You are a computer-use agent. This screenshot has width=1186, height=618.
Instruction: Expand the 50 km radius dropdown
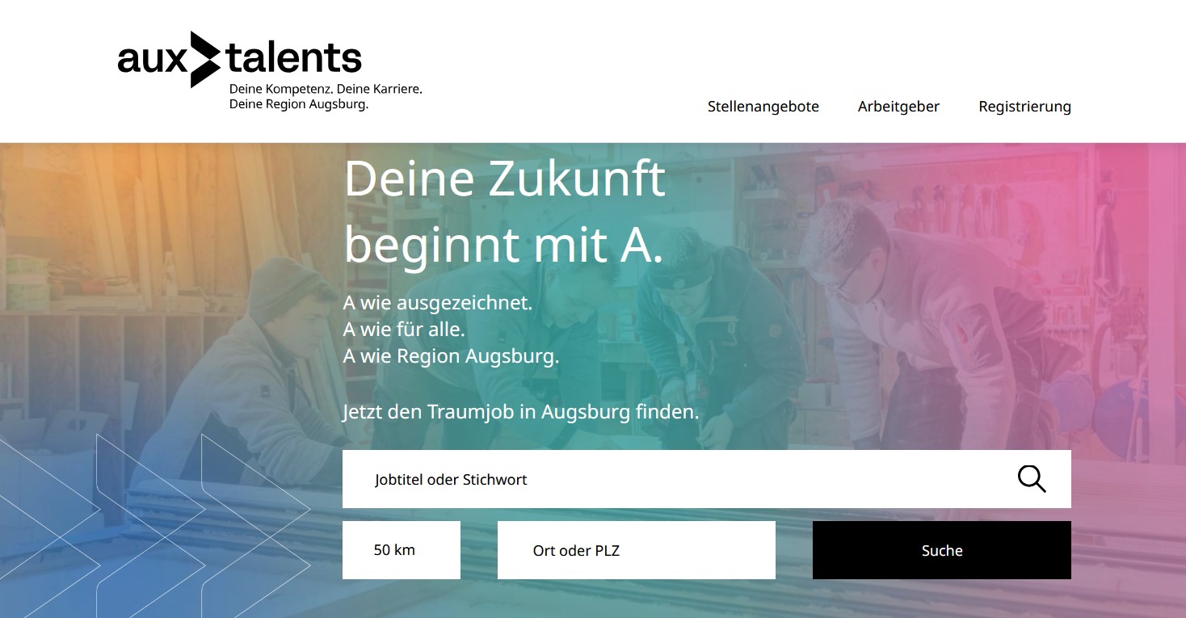(x=402, y=550)
